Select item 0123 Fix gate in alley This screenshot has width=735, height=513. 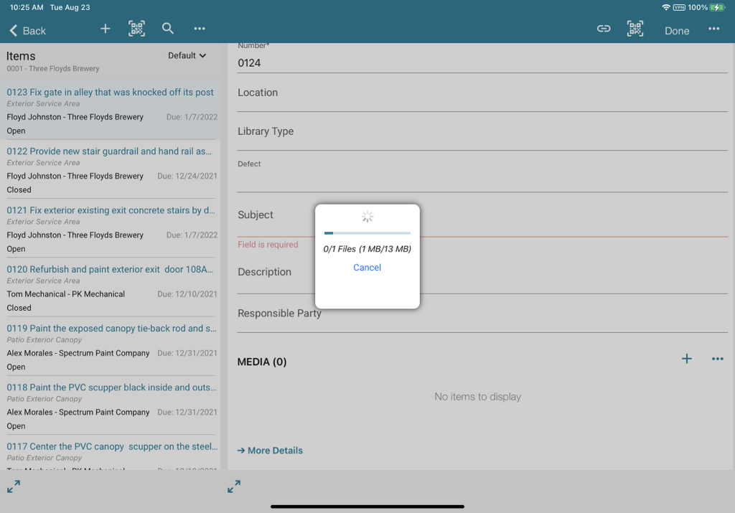tap(111, 93)
